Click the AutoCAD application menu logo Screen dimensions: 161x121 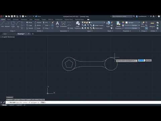tap(1, 16)
